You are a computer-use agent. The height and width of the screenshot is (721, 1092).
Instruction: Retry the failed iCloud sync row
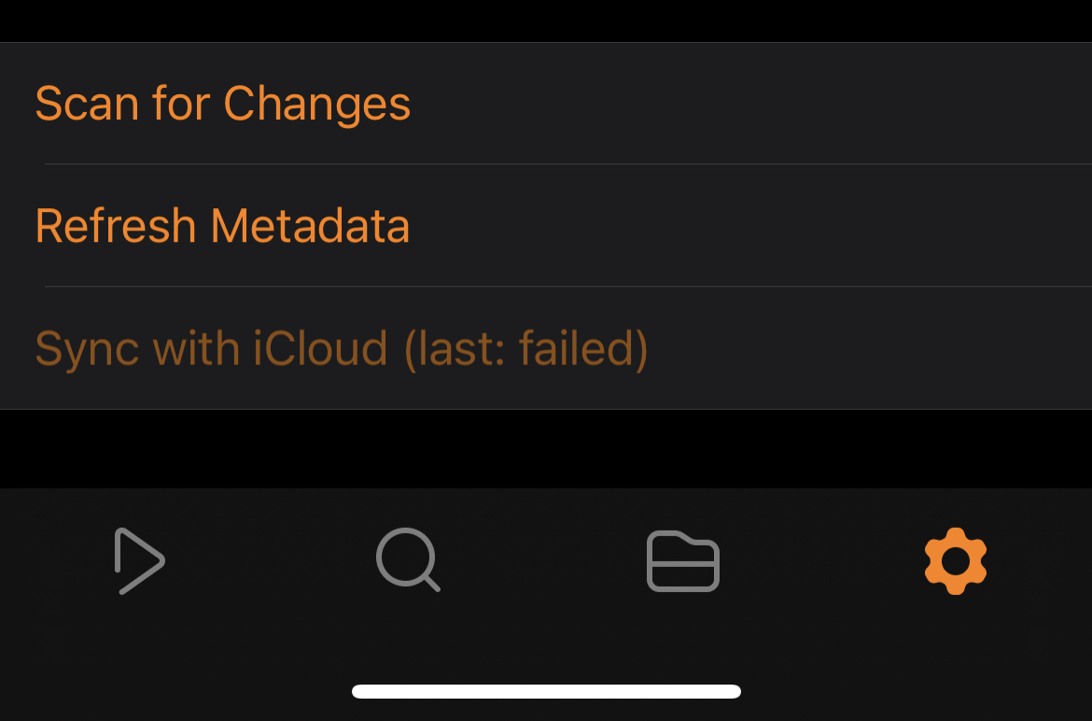(x=342, y=348)
